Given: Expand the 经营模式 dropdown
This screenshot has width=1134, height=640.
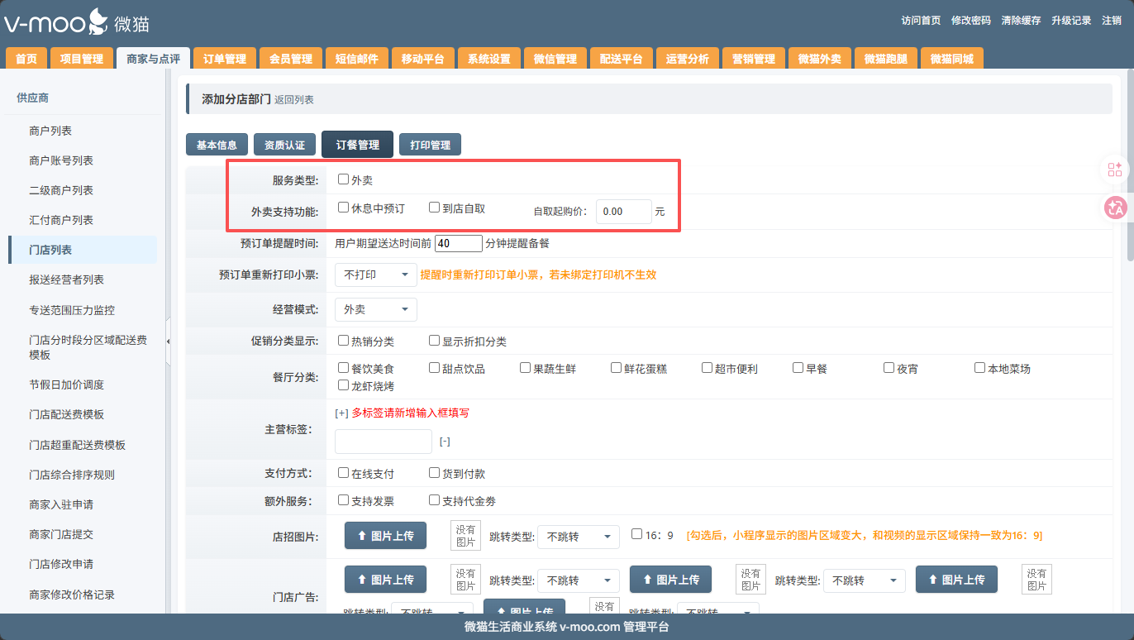Looking at the screenshot, I should click(375, 309).
